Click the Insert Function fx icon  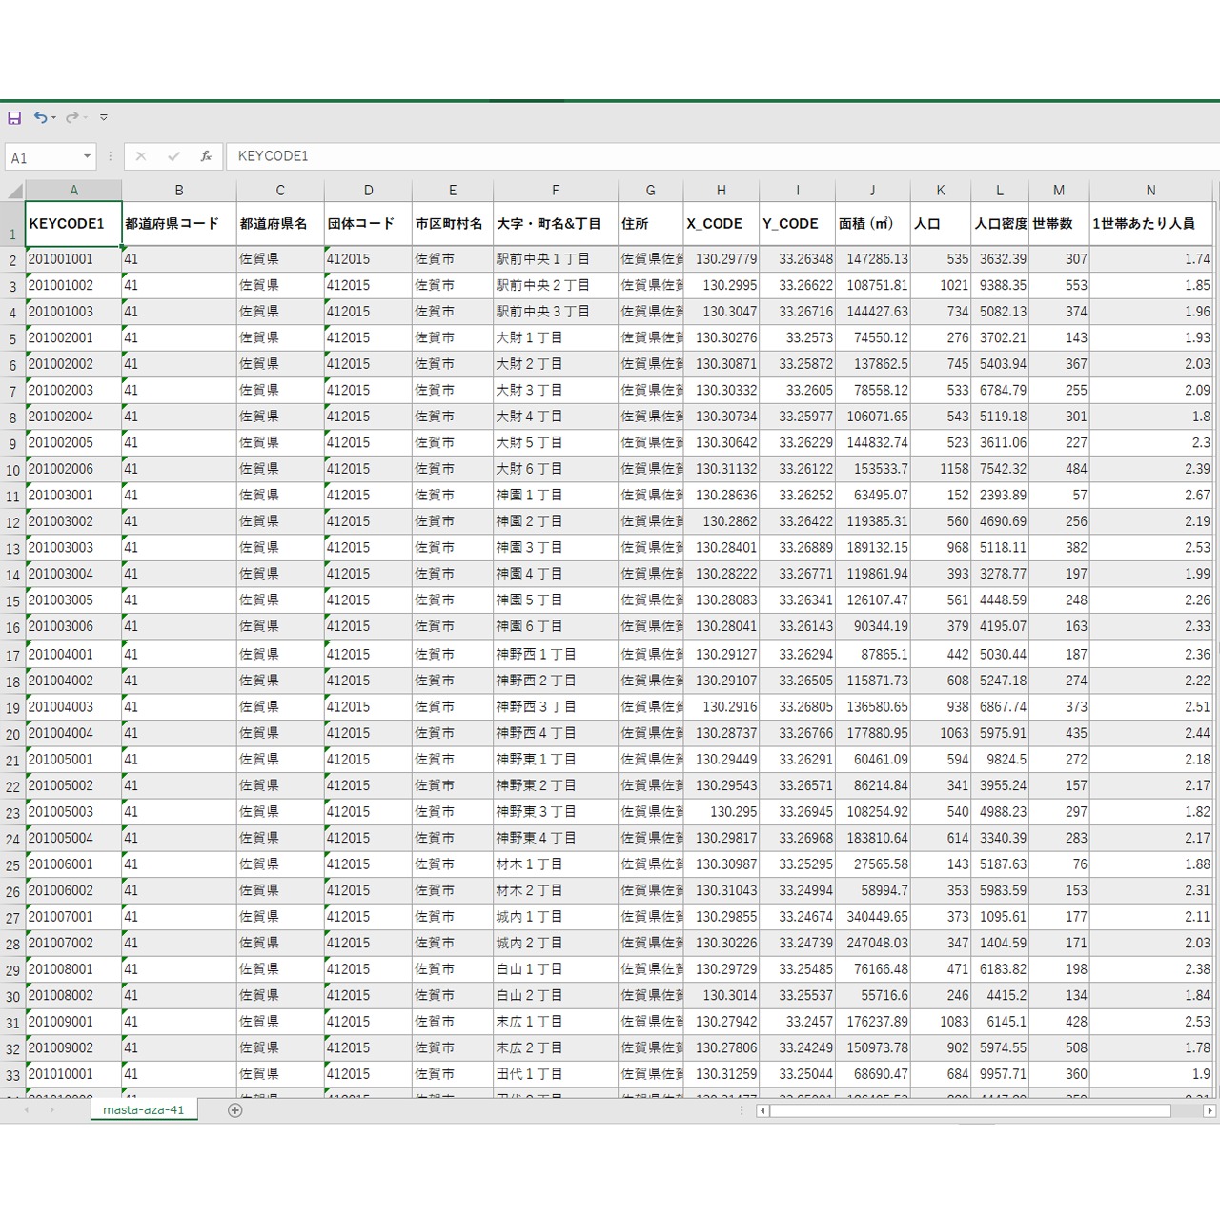[x=206, y=156]
